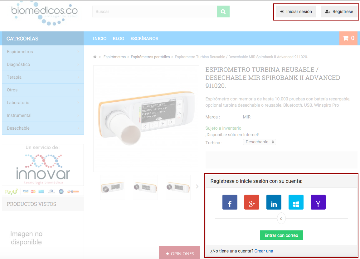Screen dimensions: 360x259
Task: Click the green search magnifier button
Action: click(x=223, y=12)
